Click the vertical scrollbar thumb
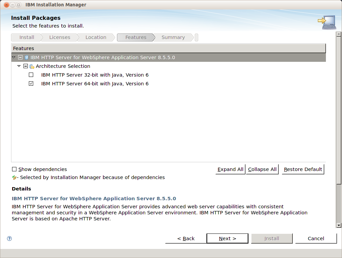The width and height of the screenshot is (342, 258). coord(339,110)
